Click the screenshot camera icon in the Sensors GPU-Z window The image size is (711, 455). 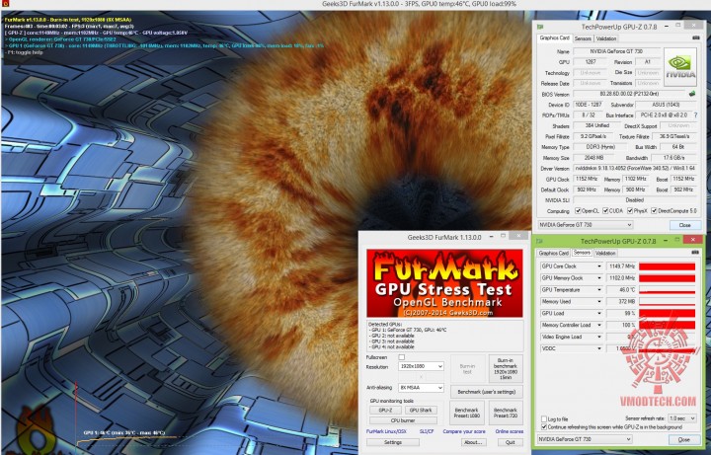coord(695,253)
